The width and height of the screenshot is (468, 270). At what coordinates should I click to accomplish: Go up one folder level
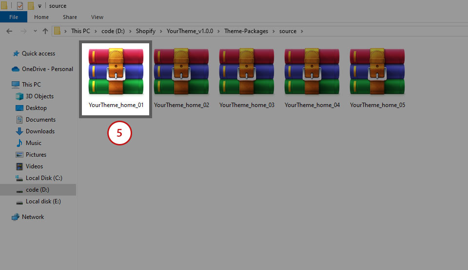pos(45,31)
